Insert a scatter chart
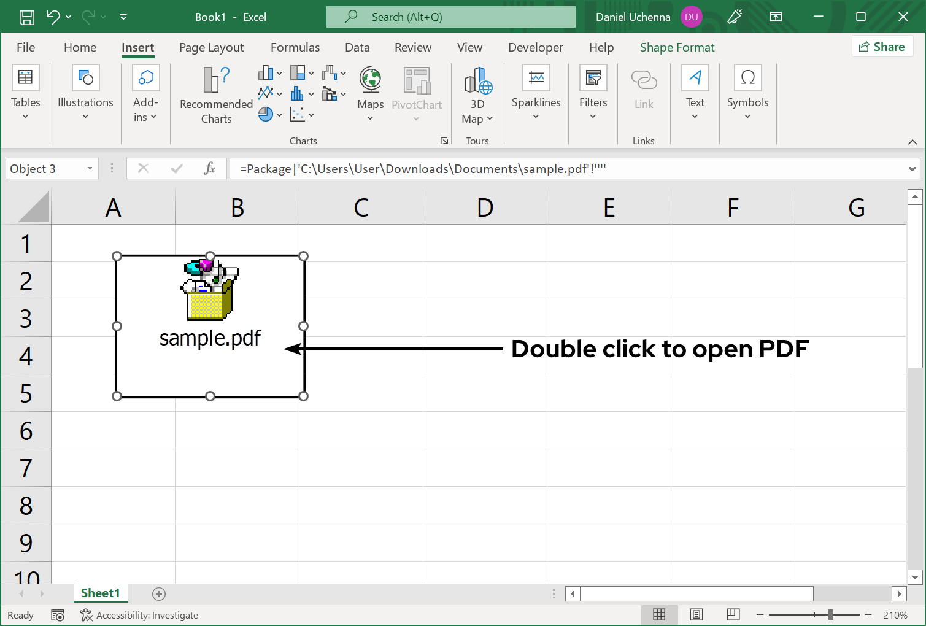This screenshot has height=626, width=926. coord(299,114)
